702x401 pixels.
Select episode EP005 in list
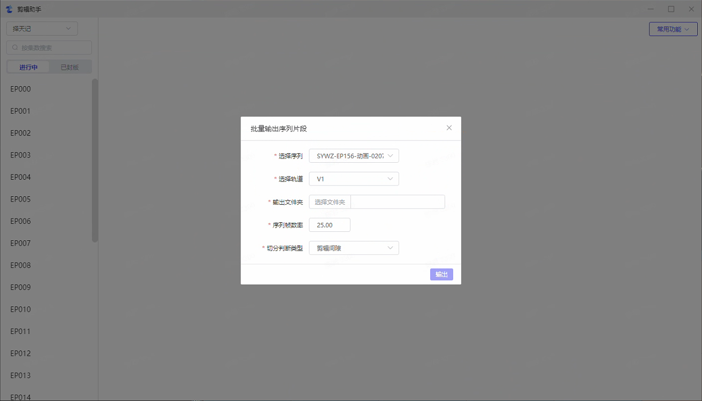click(21, 199)
